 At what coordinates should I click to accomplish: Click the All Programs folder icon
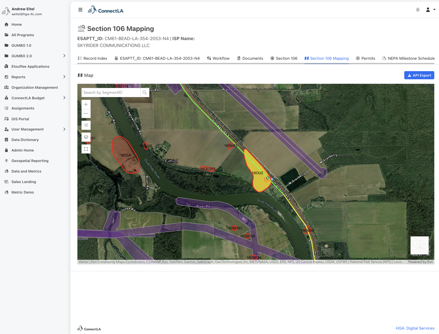click(x=6, y=35)
